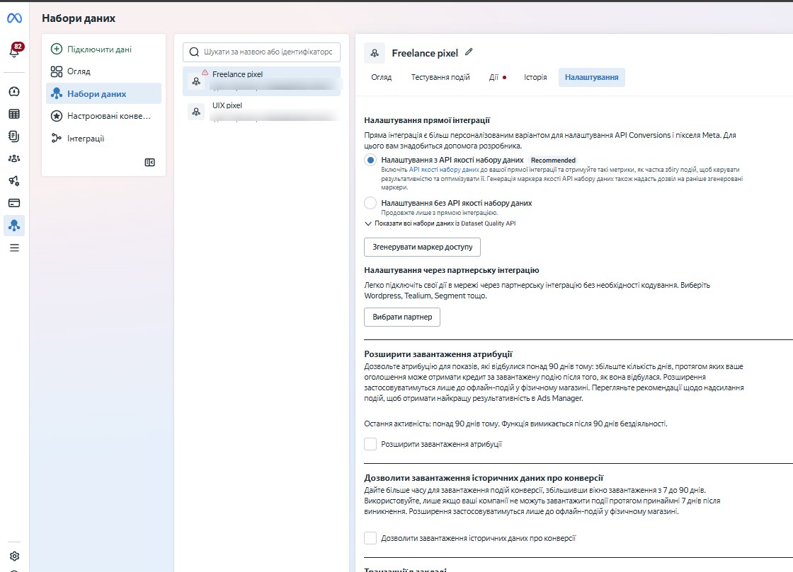Follow the 'API якості набору даних' link
793x572 pixels.
(443, 170)
